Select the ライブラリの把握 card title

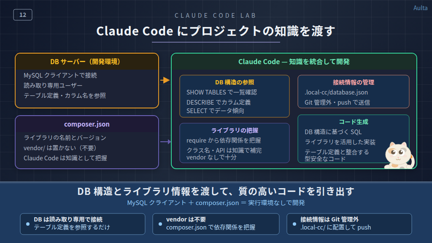pos(235,130)
